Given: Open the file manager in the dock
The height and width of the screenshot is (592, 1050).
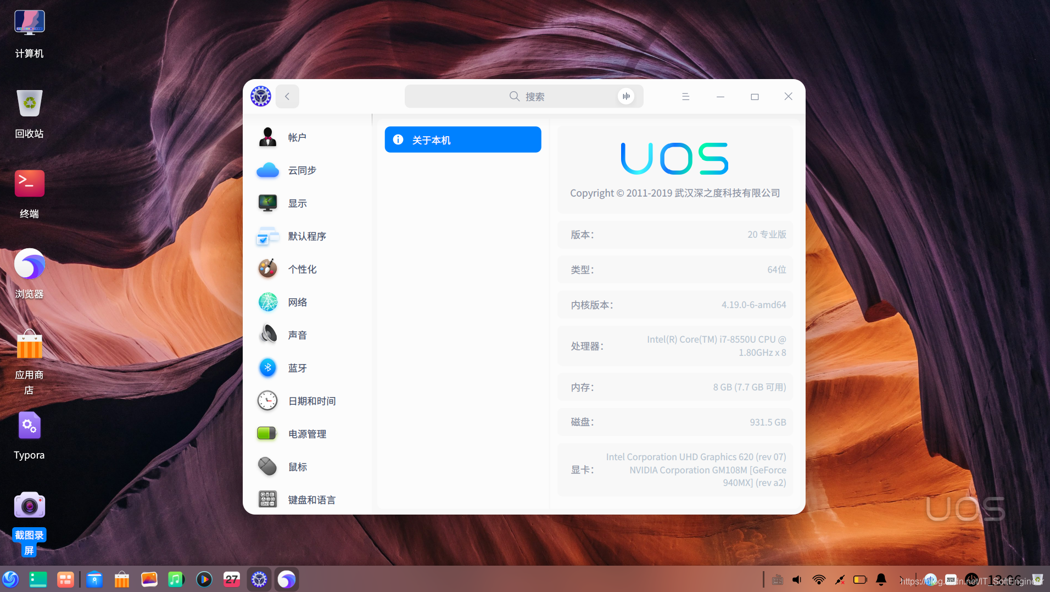Looking at the screenshot, I should 94,579.
